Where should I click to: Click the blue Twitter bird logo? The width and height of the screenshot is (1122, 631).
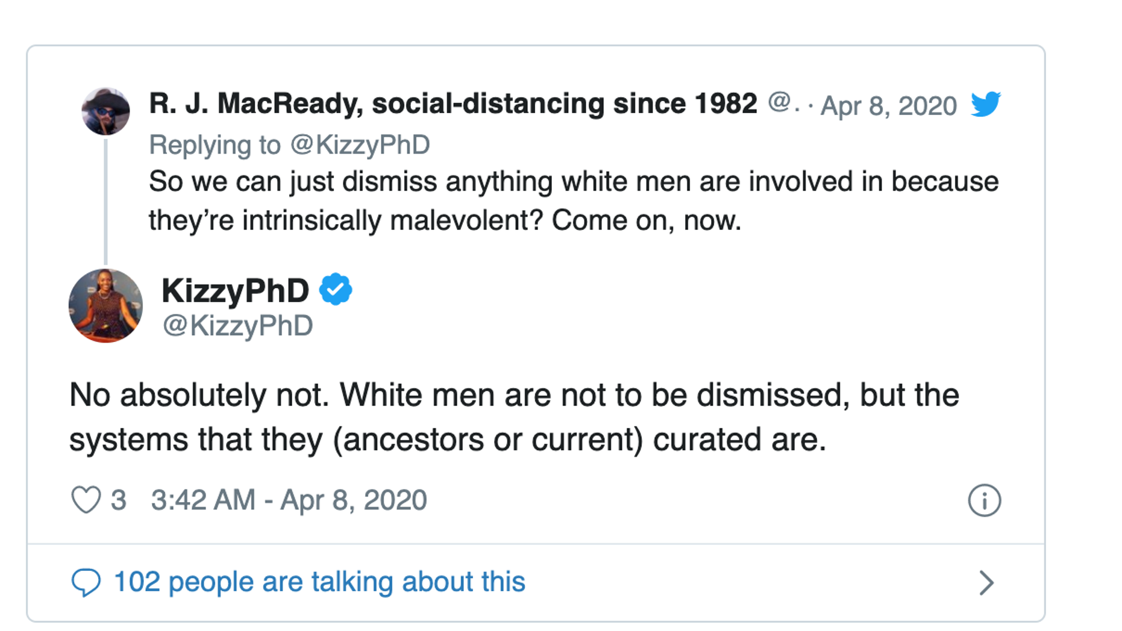pos(985,104)
